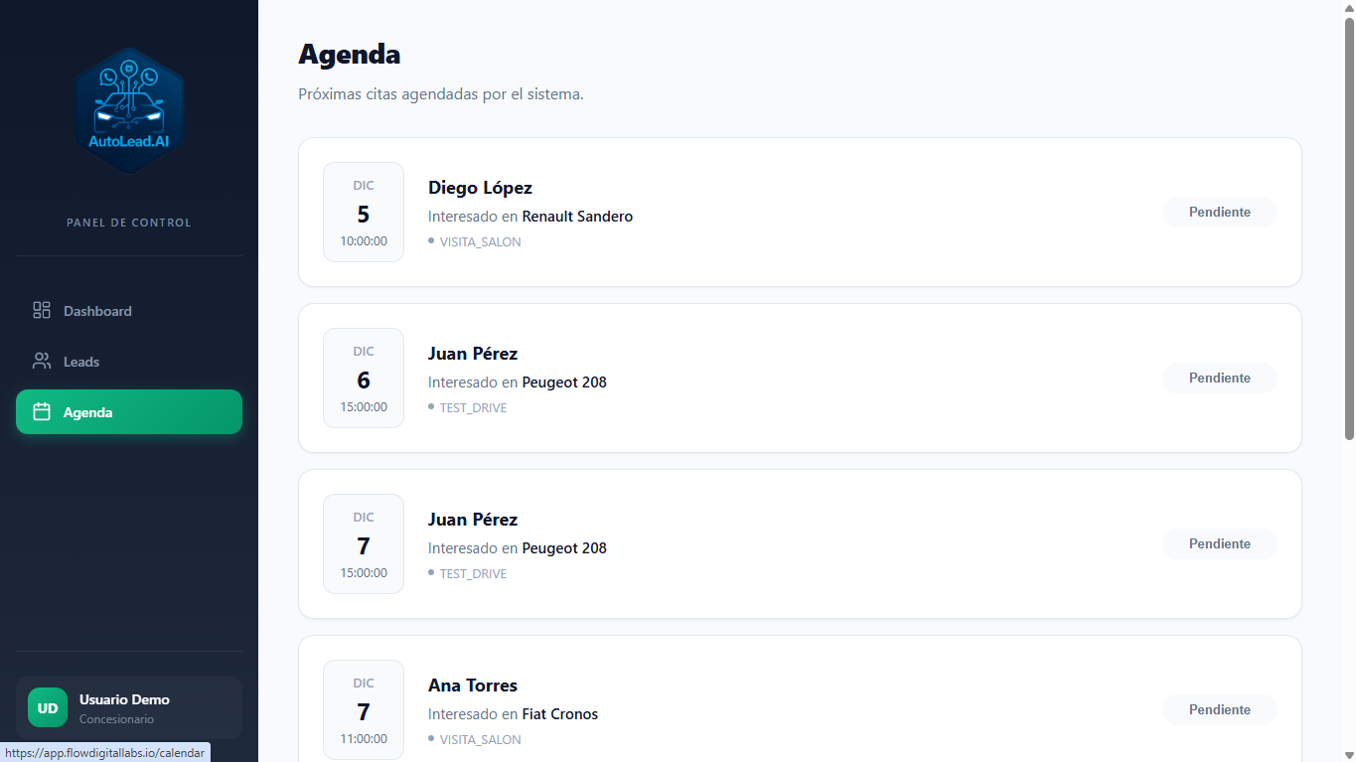Click the vertical page scrollbar
This screenshot has width=1356, height=762.
(x=1349, y=229)
